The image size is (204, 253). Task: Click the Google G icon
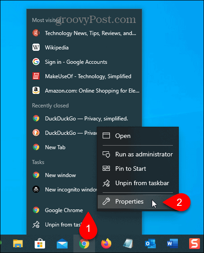[36, 62]
